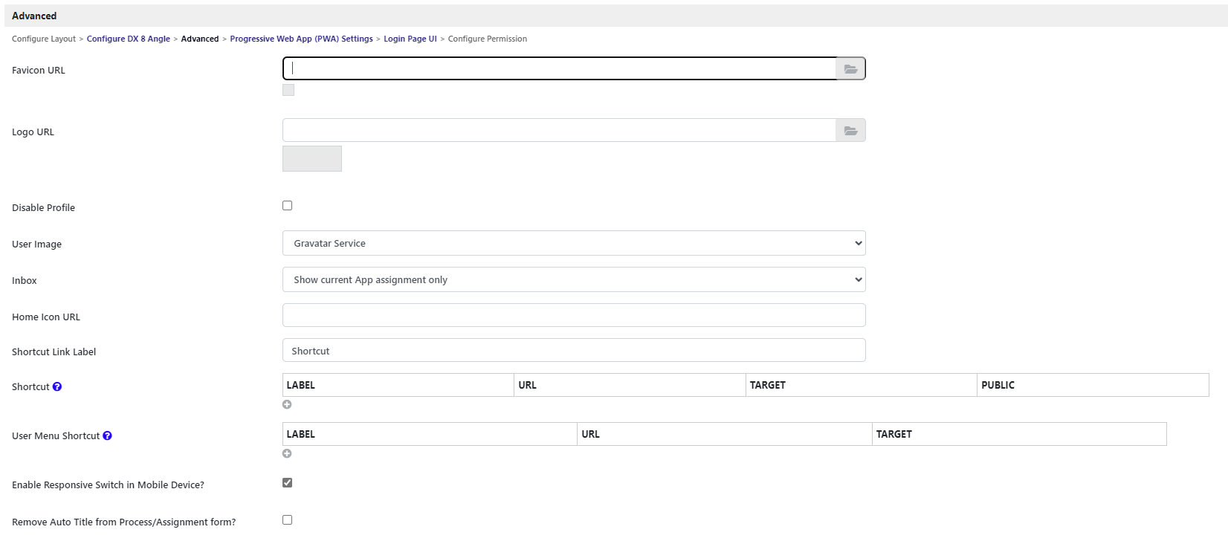Check Remove Auto Title from Process/Assignment form

coord(288,520)
